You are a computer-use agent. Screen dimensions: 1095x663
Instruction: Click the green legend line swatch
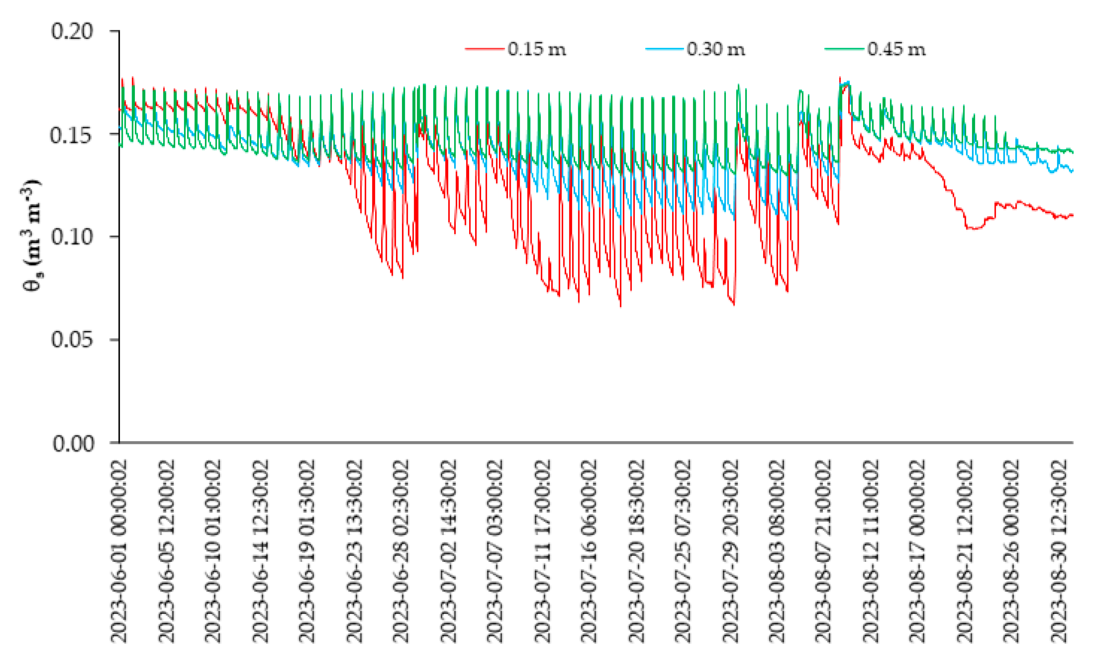pos(844,49)
